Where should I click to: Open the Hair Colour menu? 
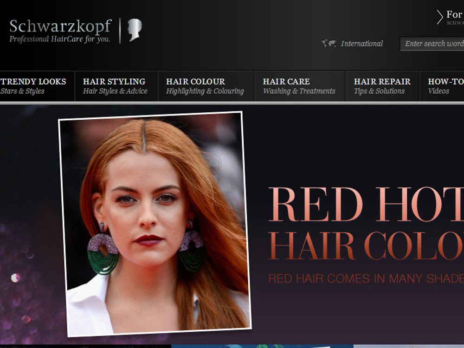point(206,86)
